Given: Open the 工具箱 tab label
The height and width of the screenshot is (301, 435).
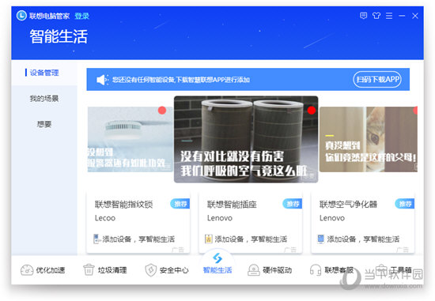Looking at the screenshot, I should point(401,270).
